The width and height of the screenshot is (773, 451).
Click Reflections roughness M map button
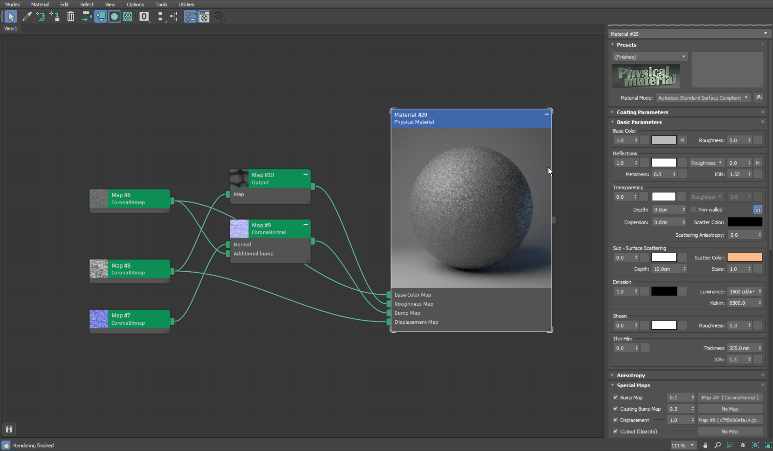[x=758, y=163]
